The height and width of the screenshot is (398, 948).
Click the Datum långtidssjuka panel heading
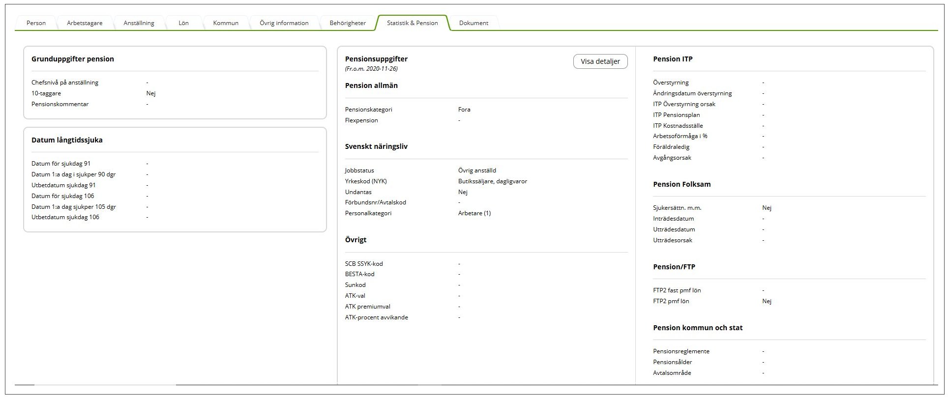coord(67,140)
